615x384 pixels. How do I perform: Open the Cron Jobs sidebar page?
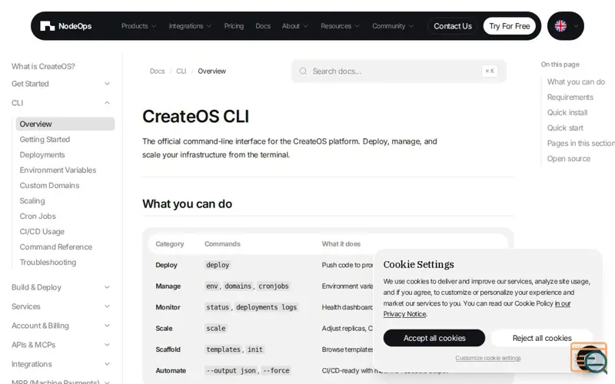[x=38, y=216]
